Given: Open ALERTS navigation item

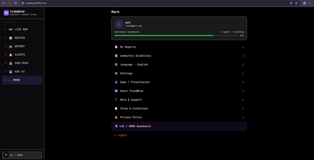Looking at the screenshot, I should click(x=22, y=55).
